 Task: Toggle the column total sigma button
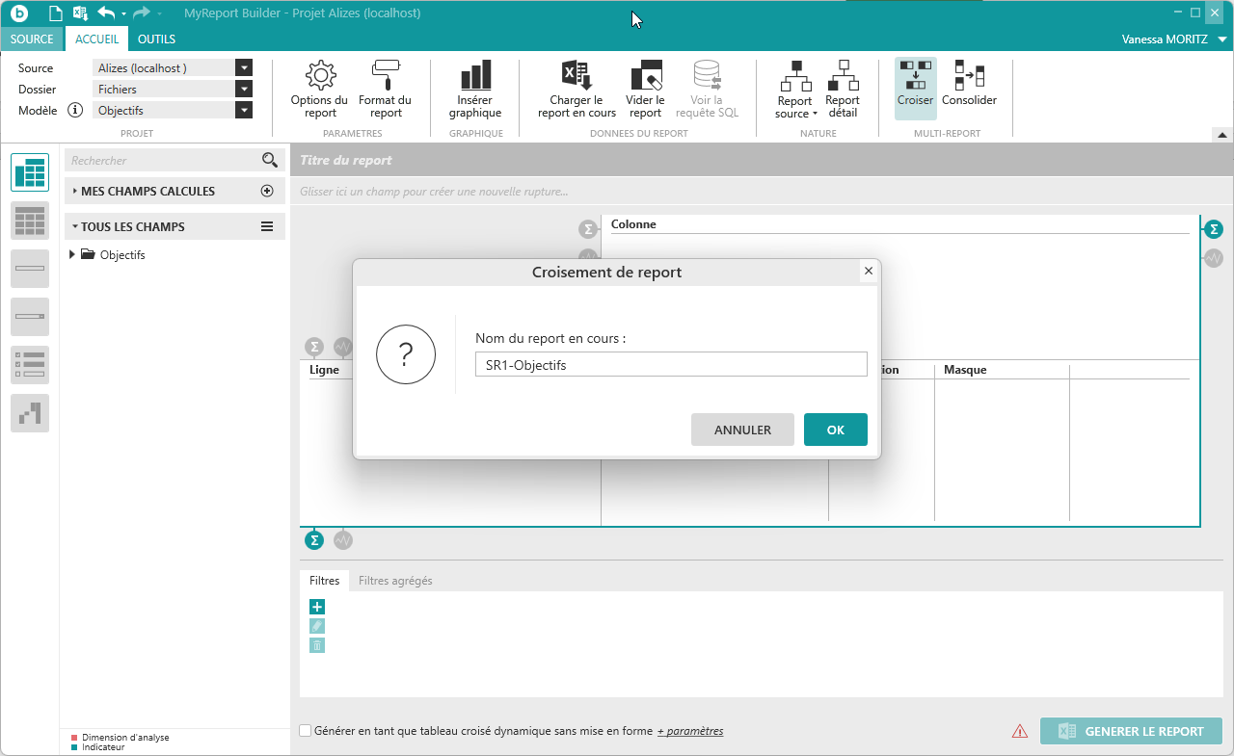(587, 229)
